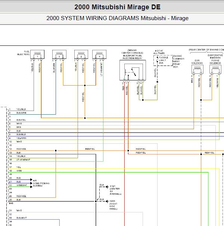224x226 pixels.
Task: Click the 'HOT AT ALL TIMES' label
Action: click(159, 52)
